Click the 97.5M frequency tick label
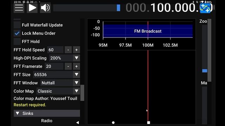 point(126,45)
